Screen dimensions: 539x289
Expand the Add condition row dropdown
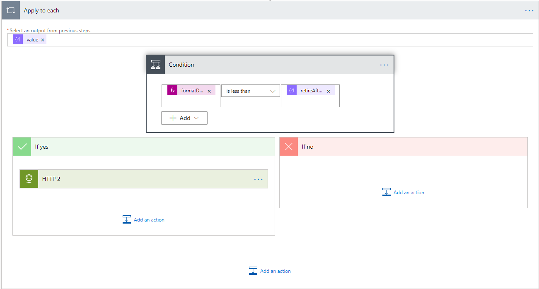(x=184, y=118)
